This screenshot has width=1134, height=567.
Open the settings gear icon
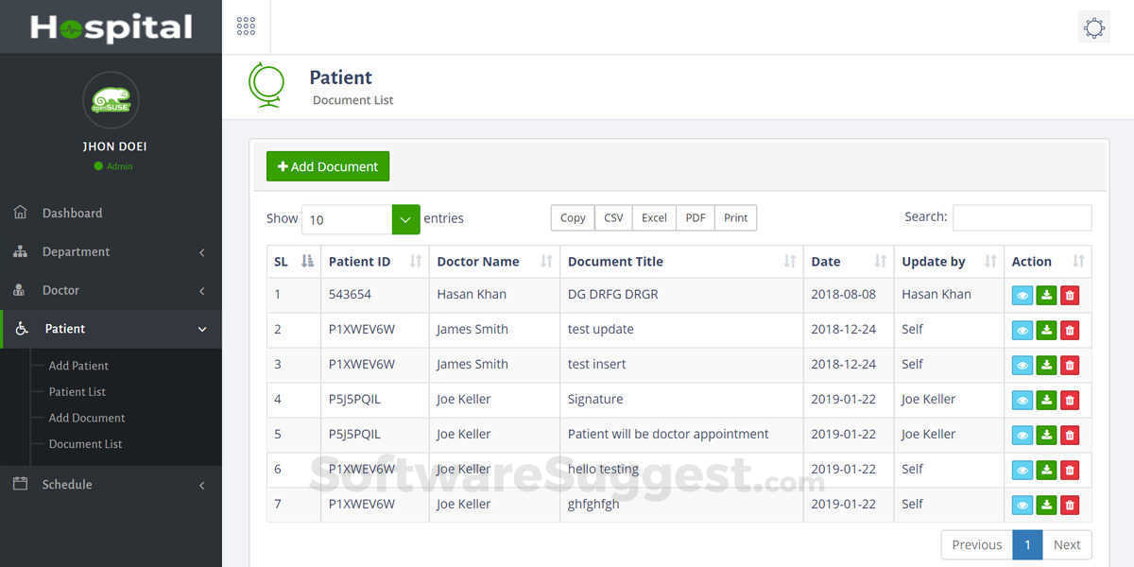click(1093, 27)
